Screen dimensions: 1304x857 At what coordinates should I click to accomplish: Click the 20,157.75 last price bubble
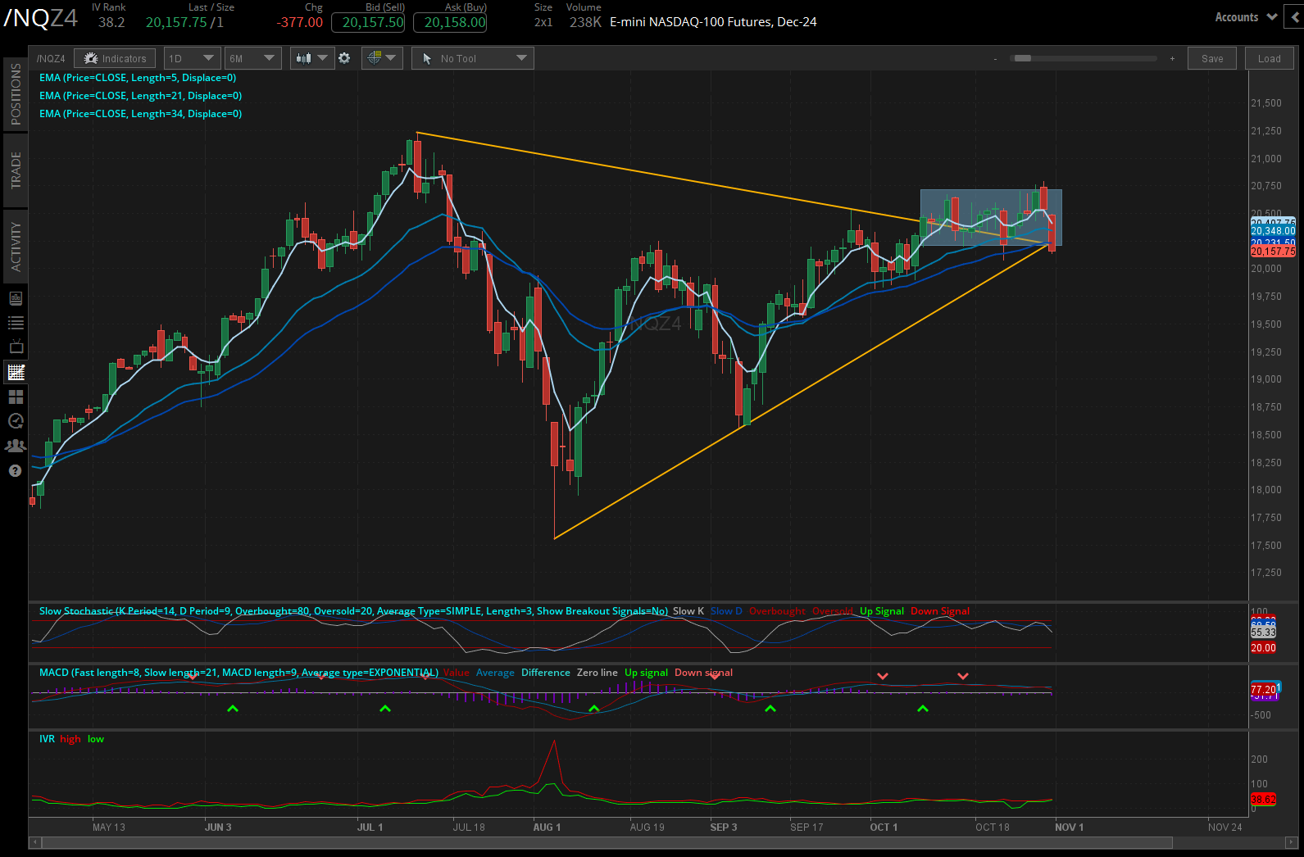[1273, 252]
